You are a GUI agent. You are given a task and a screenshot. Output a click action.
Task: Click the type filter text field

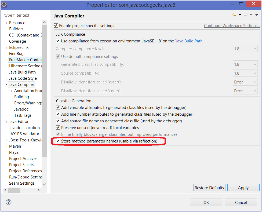(25, 15)
